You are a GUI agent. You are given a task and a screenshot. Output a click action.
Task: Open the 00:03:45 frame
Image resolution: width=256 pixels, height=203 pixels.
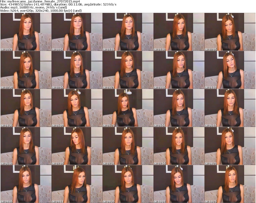(x=179, y=70)
